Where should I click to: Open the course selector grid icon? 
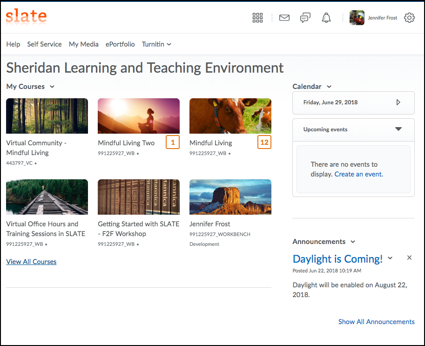pos(257,18)
